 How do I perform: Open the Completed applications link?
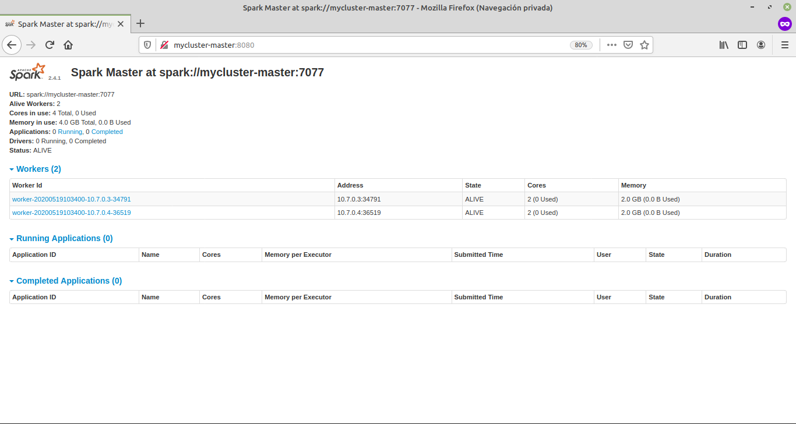point(107,132)
